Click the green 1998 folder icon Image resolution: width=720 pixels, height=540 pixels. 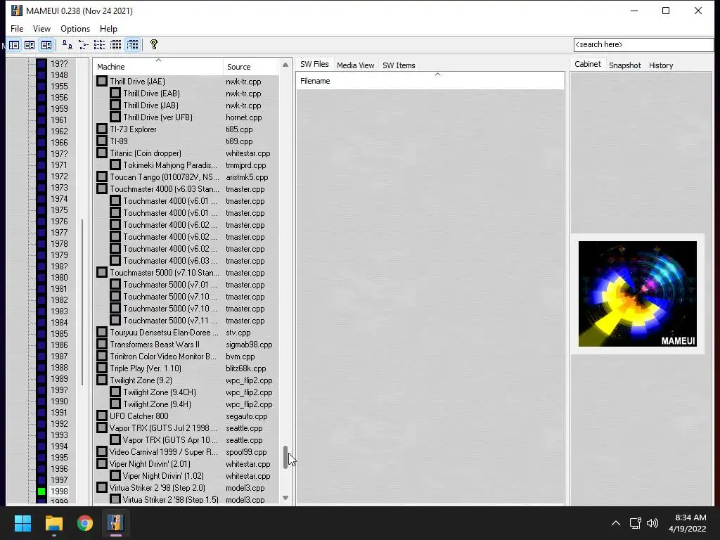point(41,491)
